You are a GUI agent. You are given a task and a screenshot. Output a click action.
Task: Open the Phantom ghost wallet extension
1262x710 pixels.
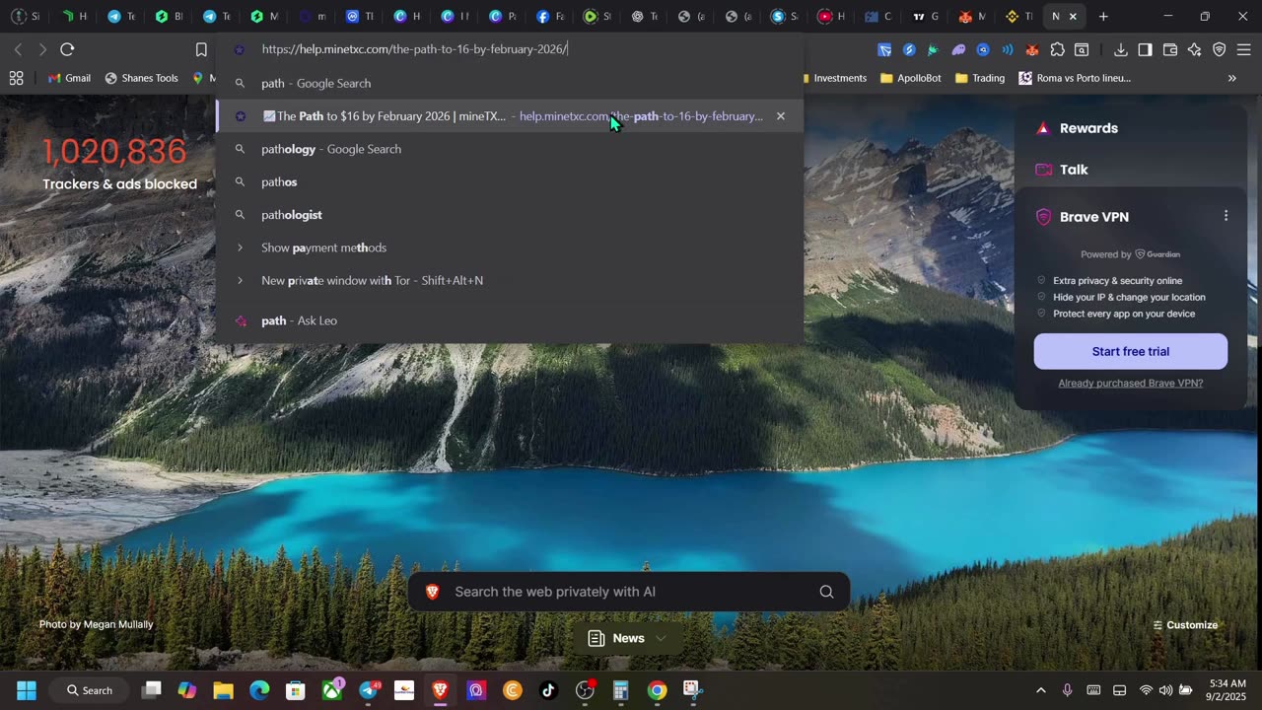958,49
